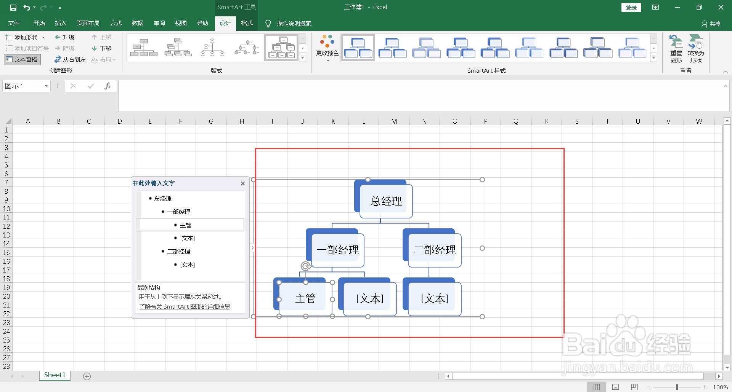Customize the Quick Access Toolbar

coord(60,8)
